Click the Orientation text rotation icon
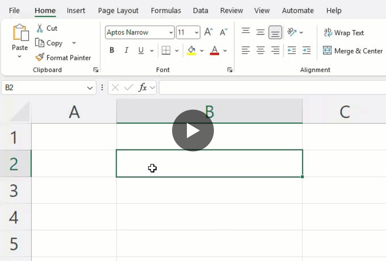The height and width of the screenshot is (261, 386). coord(292,32)
